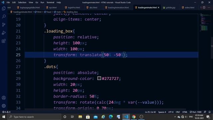This screenshot has width=213, height=120.
Task: Click the Ln 25, Col 42 status item
Action: (x=150, y=112)
